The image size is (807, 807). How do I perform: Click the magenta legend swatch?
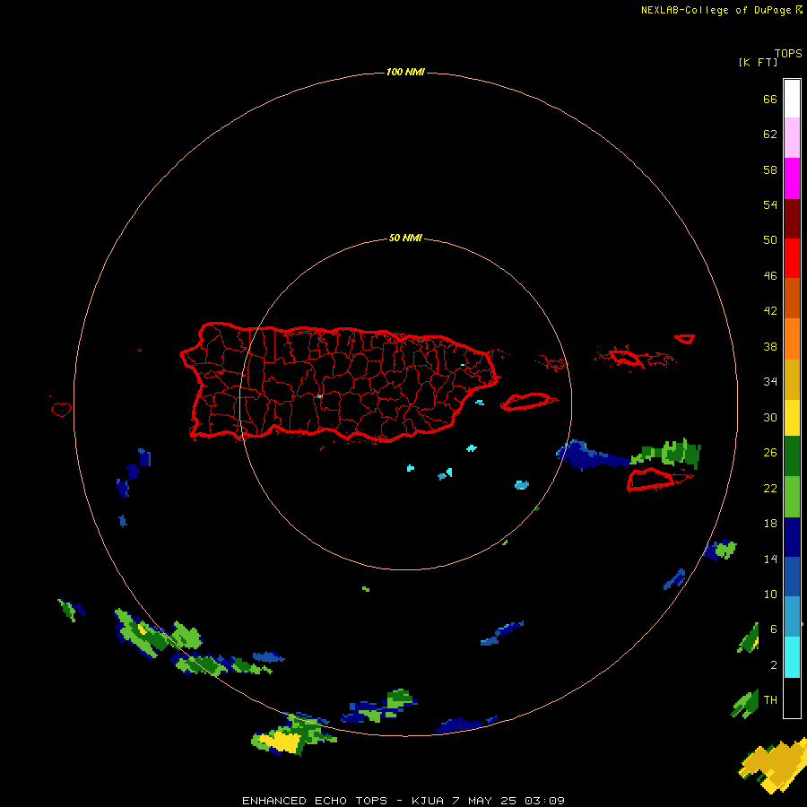tap(792, 178)
